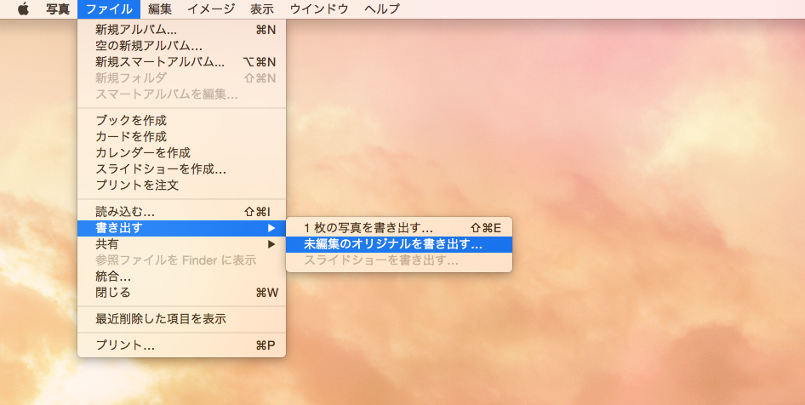Close the ファイル menu in menu bar
The height and width of the screenshot is (405, 805).
click(109, 9)
